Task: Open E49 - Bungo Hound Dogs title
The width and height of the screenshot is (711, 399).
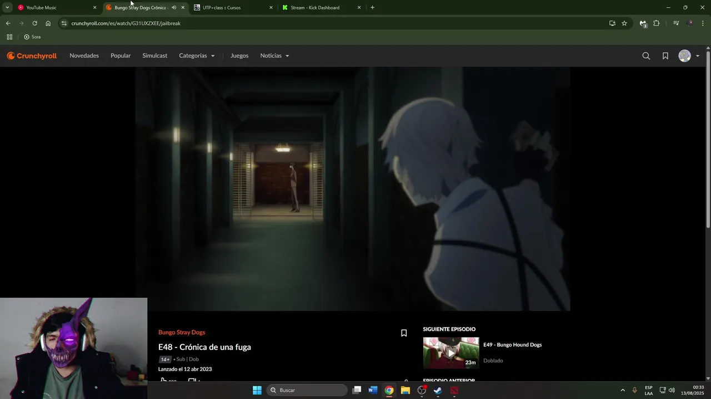Action: [x=512, y=345]
